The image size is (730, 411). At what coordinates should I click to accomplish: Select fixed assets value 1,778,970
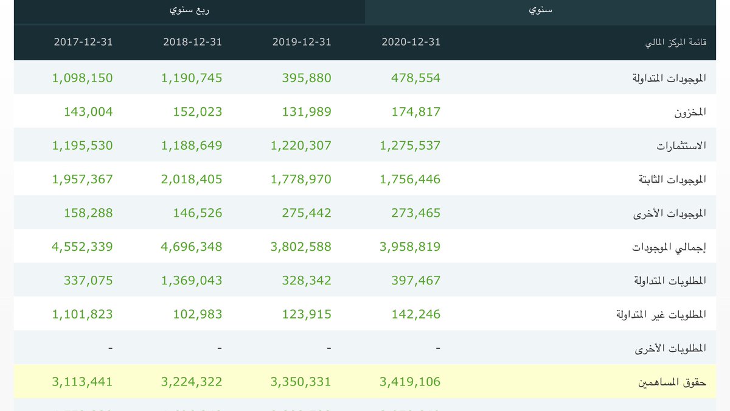301,180
